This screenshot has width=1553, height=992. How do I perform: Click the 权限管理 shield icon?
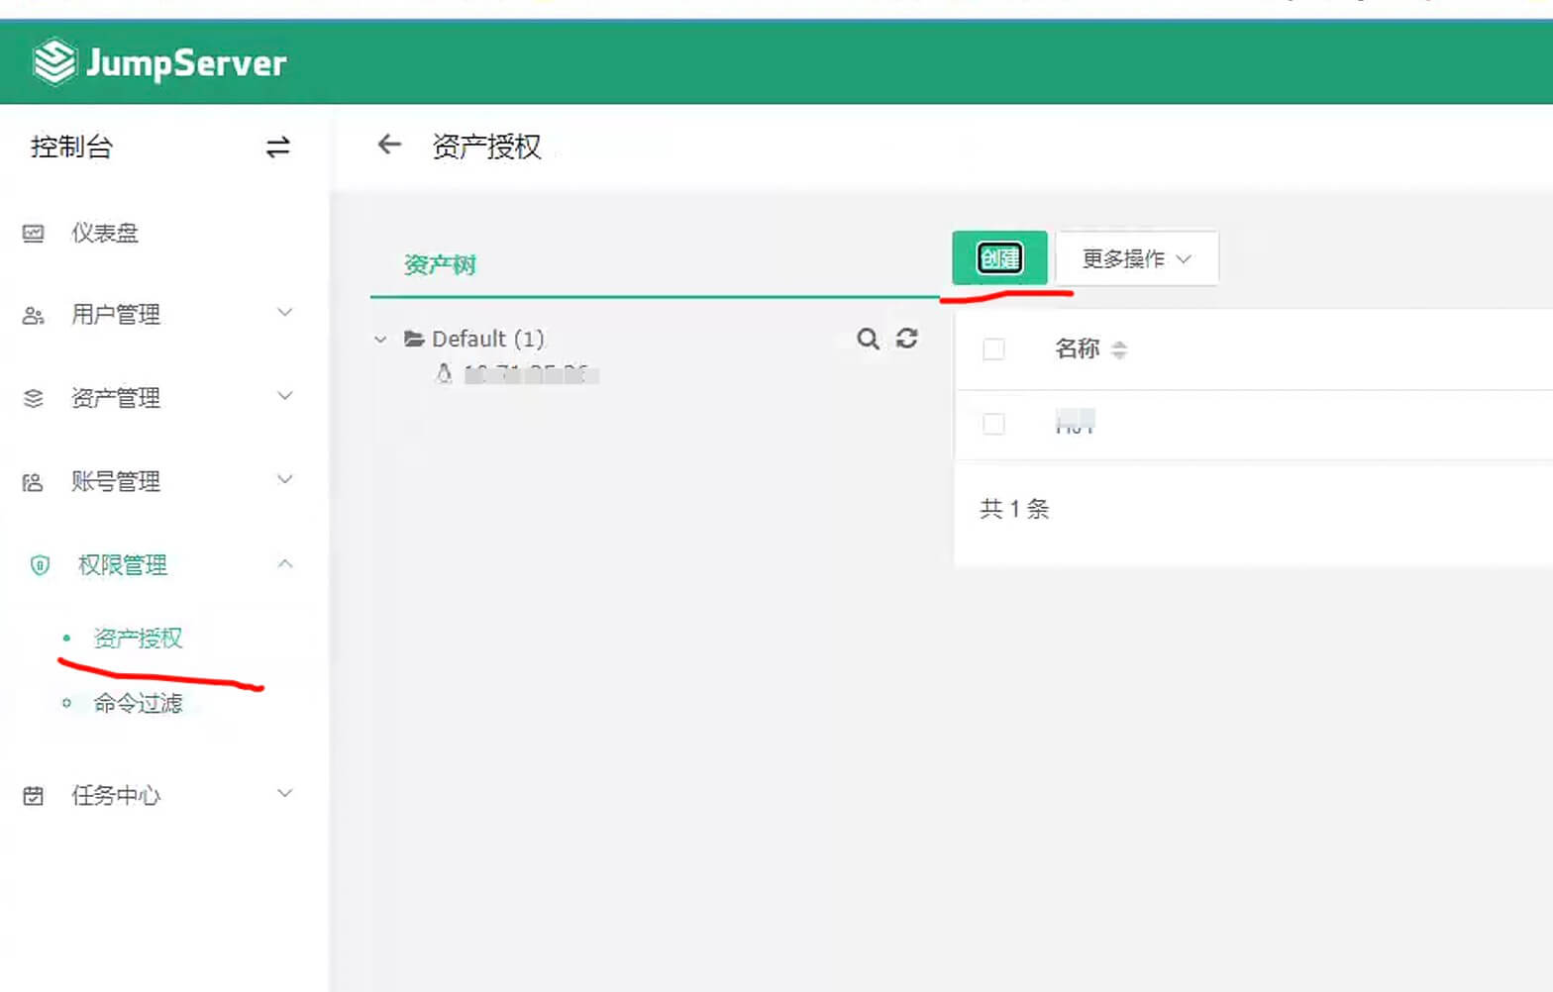click(x=40, y=565)
